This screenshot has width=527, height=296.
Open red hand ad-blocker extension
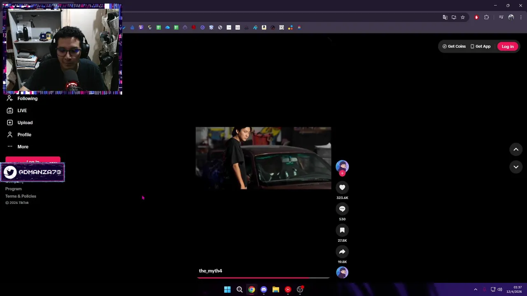[476, 17]
